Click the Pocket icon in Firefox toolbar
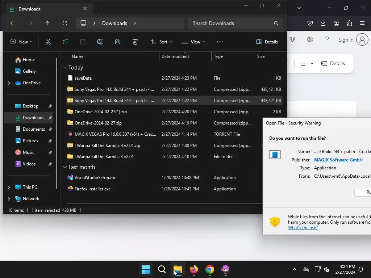Screen dimensions: 371x278 (310, 23)
